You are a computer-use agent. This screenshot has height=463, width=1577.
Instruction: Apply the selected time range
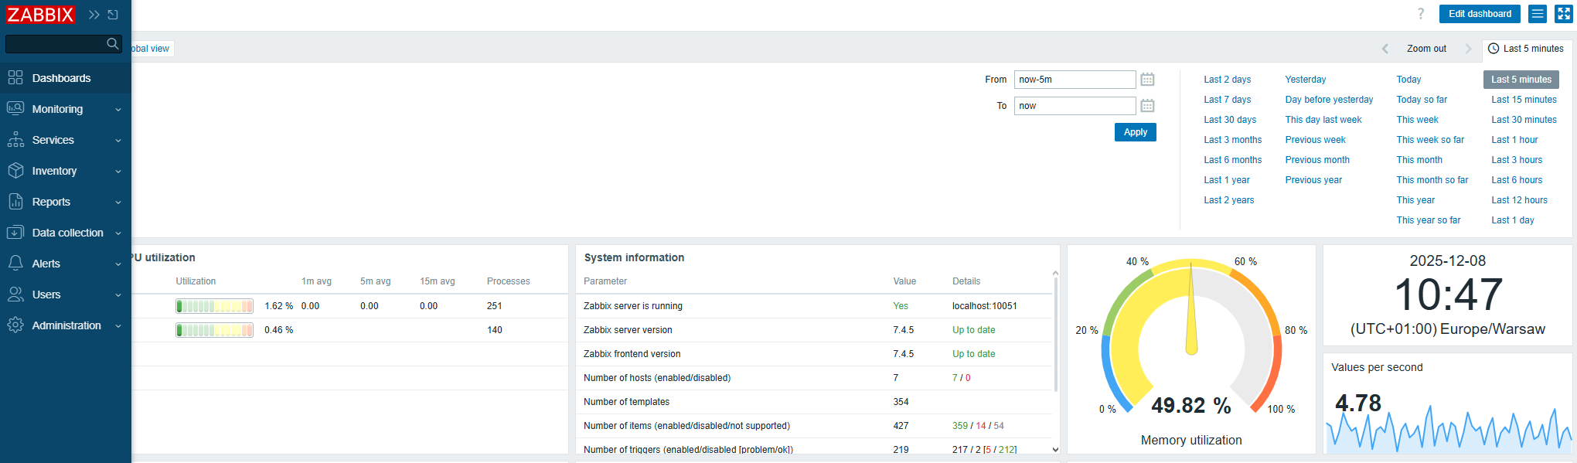point(1135,132)
